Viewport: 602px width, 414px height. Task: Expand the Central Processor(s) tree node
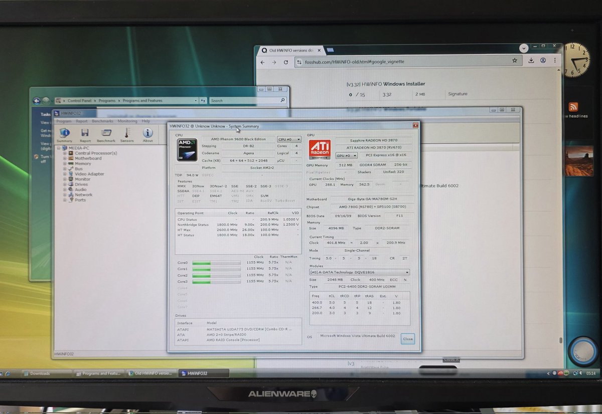tap(65, 153)
